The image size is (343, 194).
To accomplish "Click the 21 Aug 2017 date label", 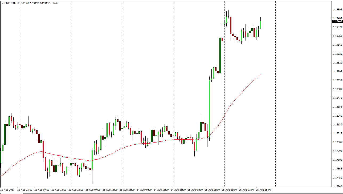I will [8, 190].
